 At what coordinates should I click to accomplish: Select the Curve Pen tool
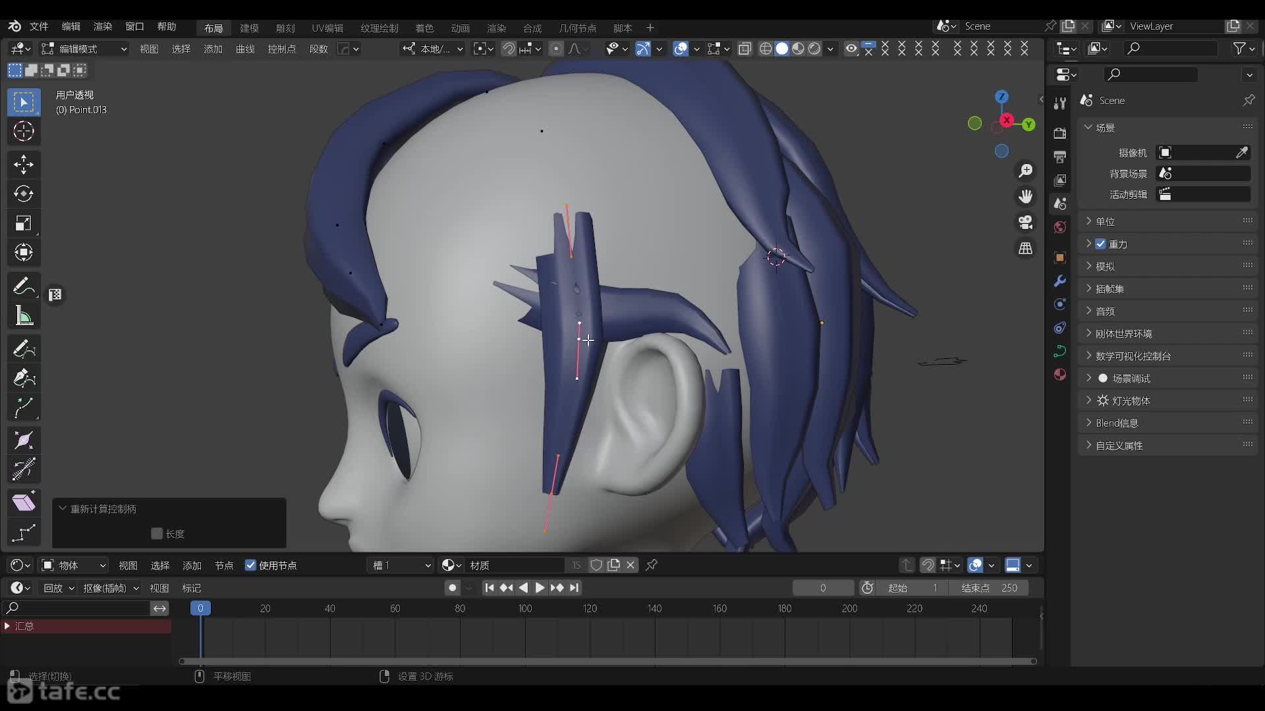[x=24, y=378]
